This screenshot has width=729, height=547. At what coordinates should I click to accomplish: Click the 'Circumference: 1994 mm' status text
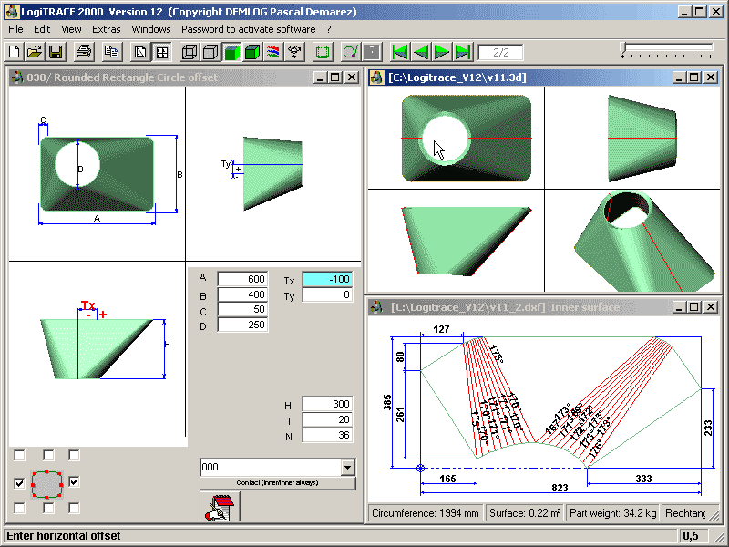tap(426, 513)
